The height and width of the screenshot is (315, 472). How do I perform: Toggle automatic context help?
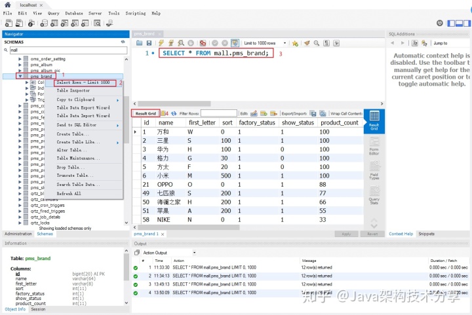(x=424, y=43)
